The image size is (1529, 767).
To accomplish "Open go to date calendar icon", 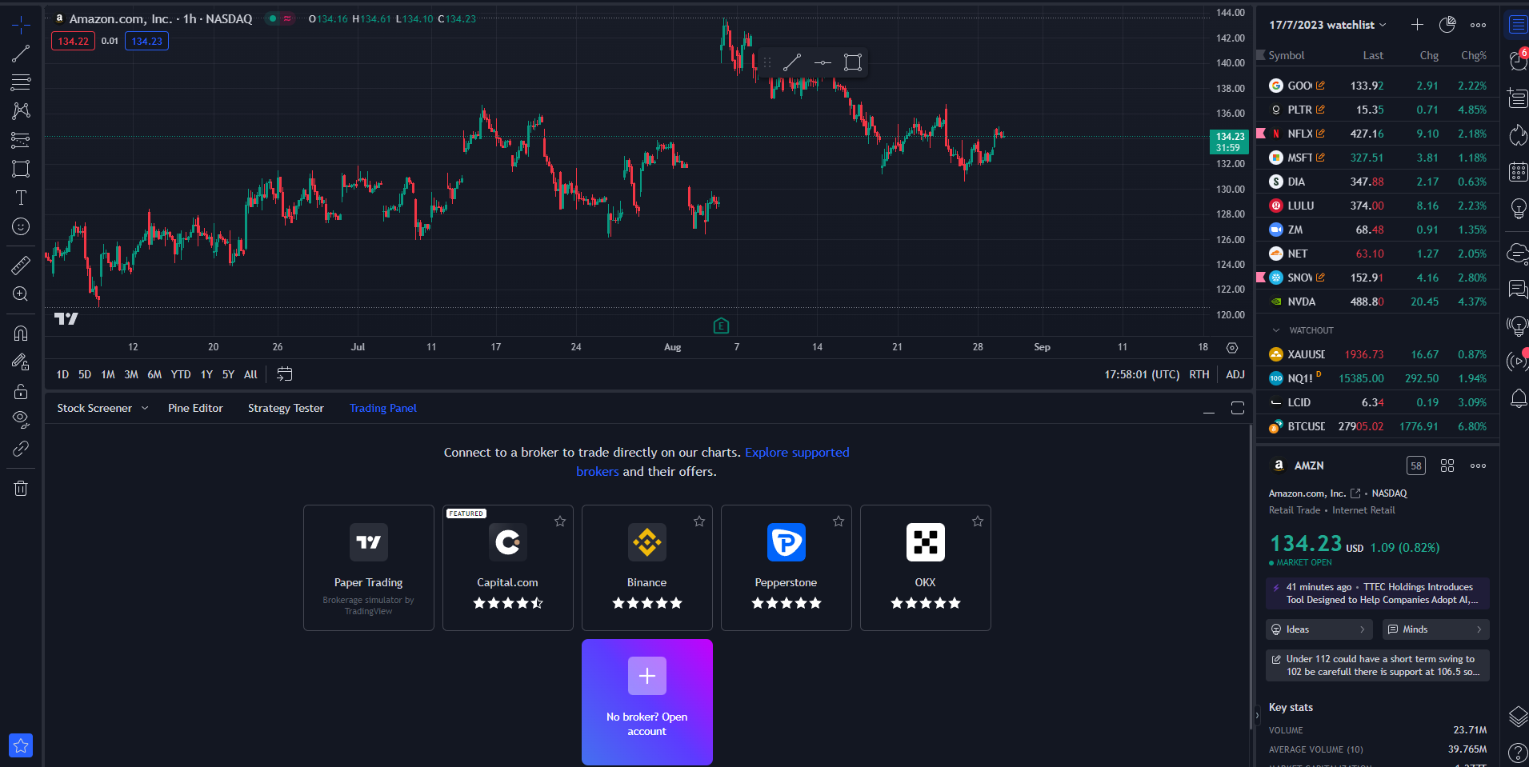I will pyautogui.click(x=284, y=374).
